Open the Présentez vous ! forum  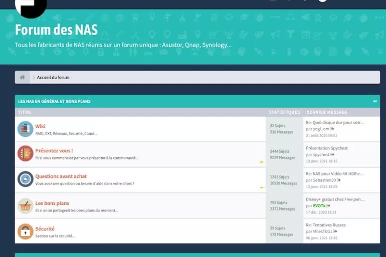point(54,150)
